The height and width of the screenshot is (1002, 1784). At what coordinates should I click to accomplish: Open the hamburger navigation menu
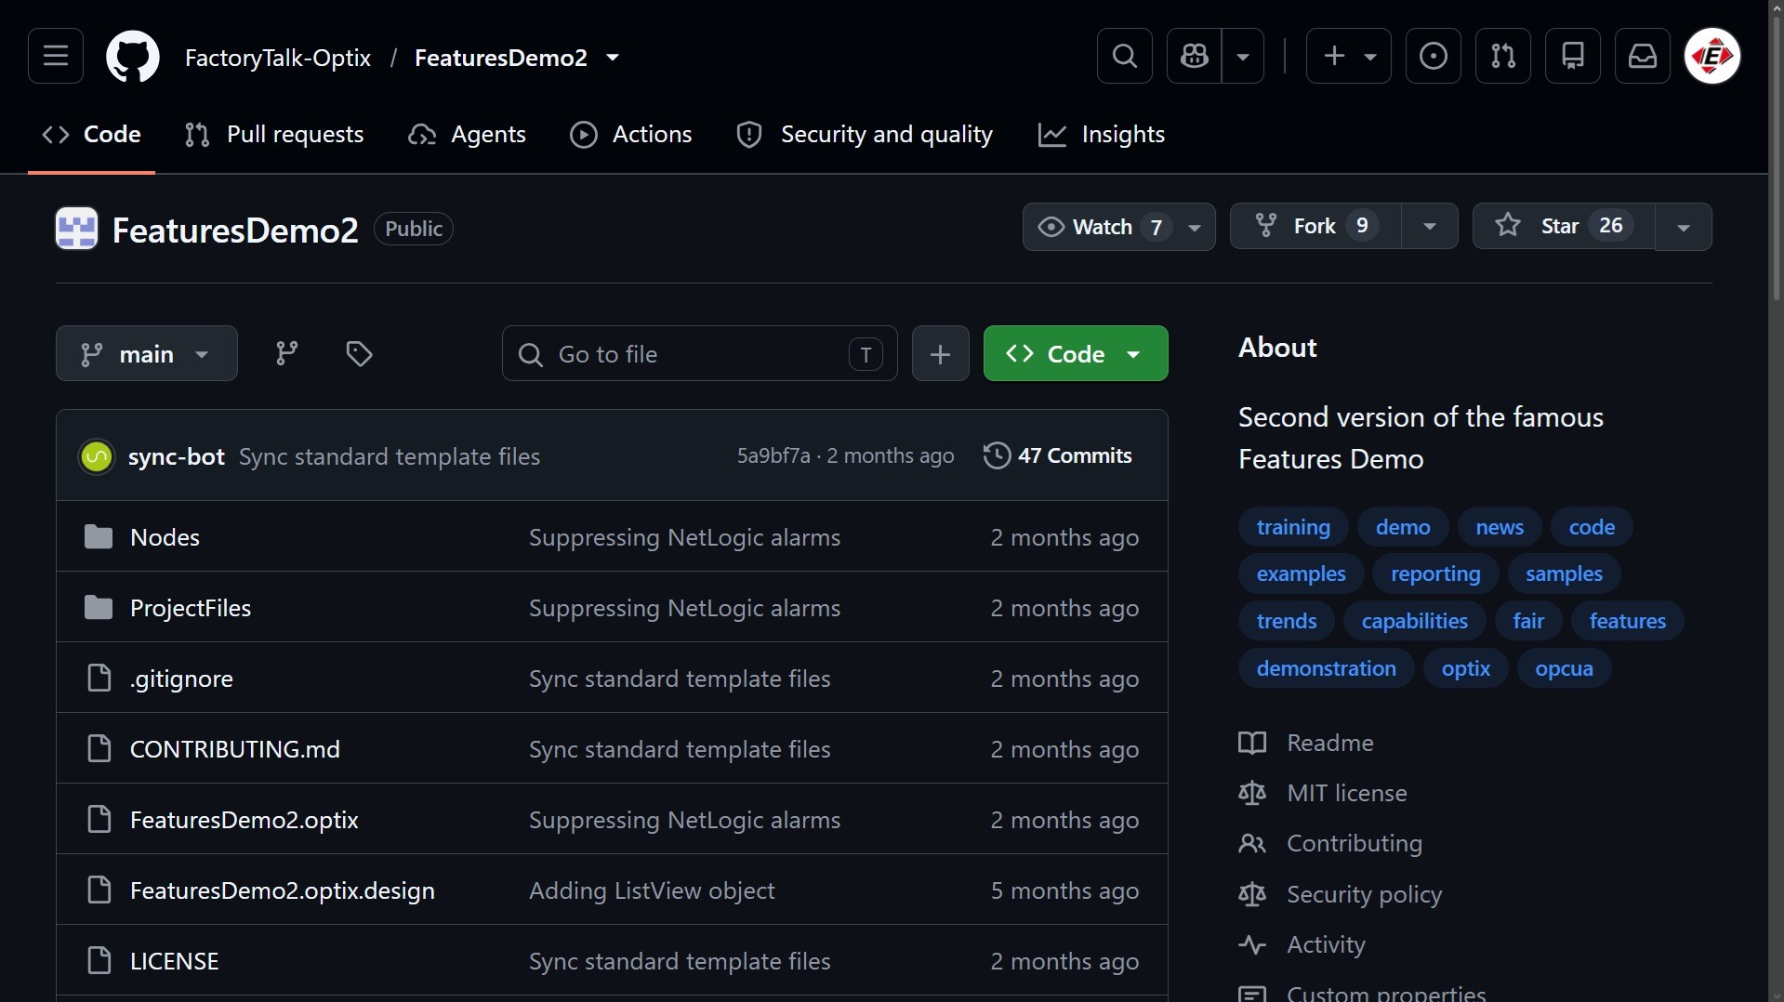[56, 57]
